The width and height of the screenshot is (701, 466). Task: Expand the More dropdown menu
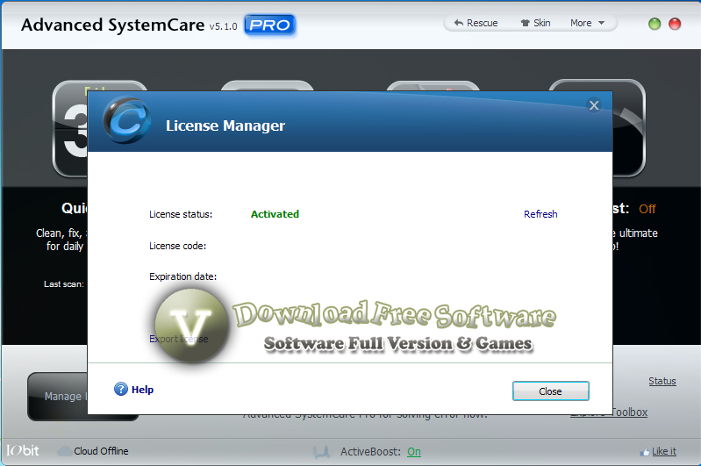(x=588, y=23)
